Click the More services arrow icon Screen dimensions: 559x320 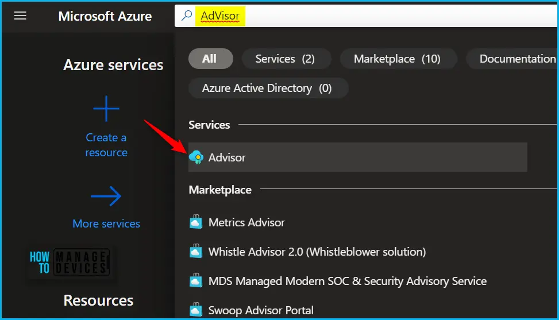106,196
